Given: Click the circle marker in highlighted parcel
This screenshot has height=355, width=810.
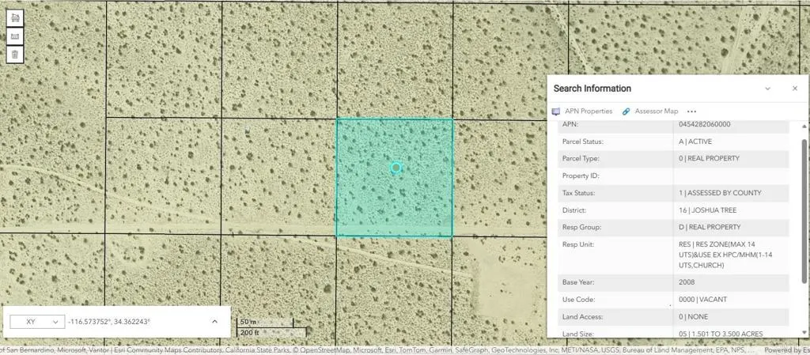Looking at the screenshot, I should (x=396, y=168).
